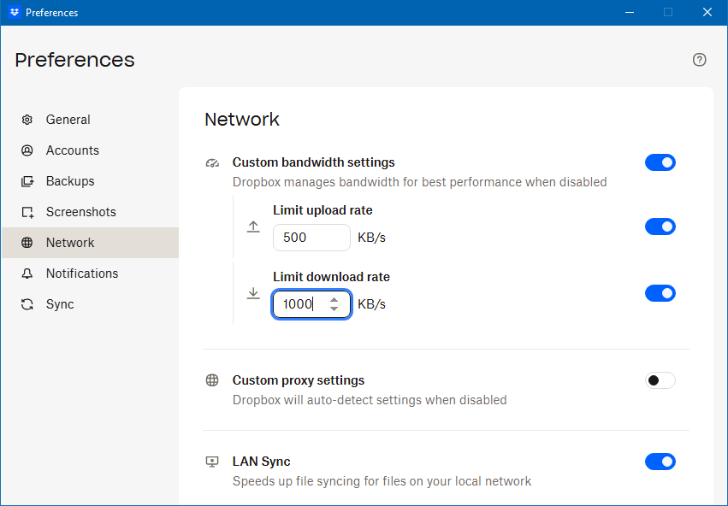Viewport: 728px width, 506px height.
Task: Disable Custom bandwidth settings toggle
Action: (660, 162)
